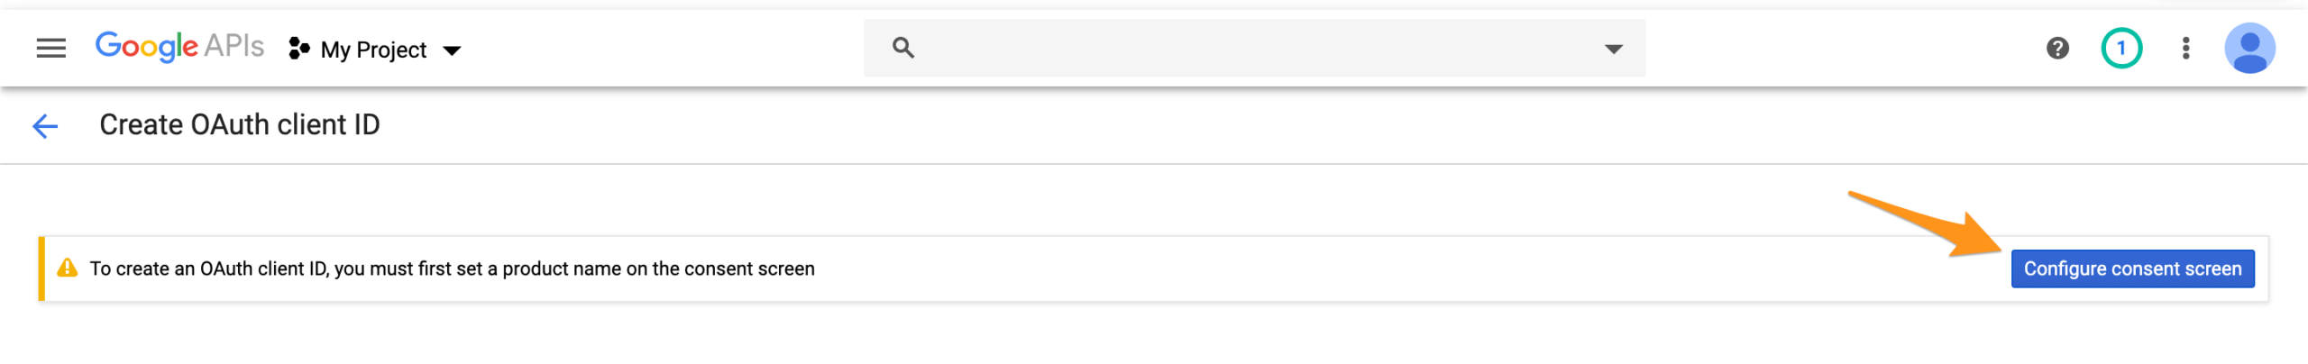Click the Google APIs logo
The width and height of the screenshot is (2308, 364).
(x=179, y=46)
